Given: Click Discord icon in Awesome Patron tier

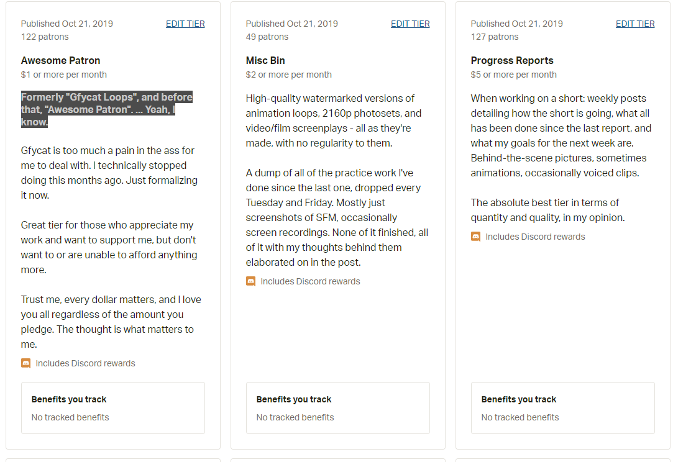Looking at the screenshot, I should [x=25, y=363].
